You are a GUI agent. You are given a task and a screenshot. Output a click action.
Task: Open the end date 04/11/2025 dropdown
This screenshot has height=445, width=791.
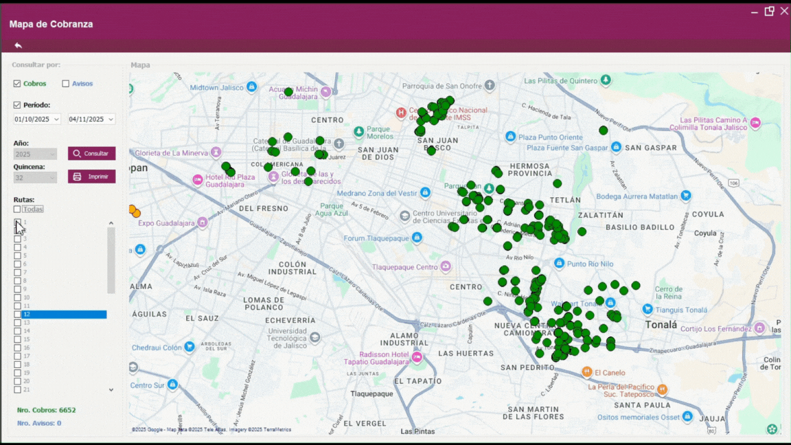110,119
